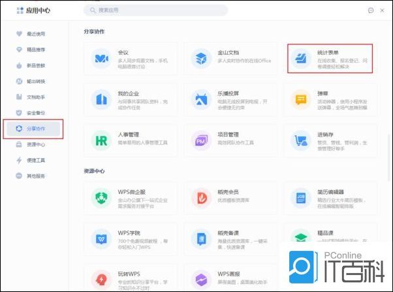Click the 玩转WPS title text
Screen dimensions: 393x292
tap(129, 274)
